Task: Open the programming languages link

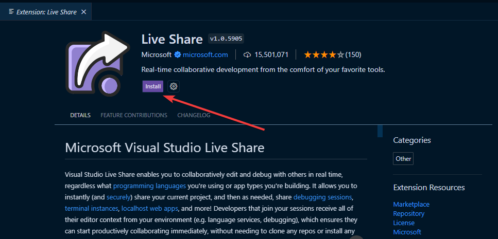Action: pos(149,186)
